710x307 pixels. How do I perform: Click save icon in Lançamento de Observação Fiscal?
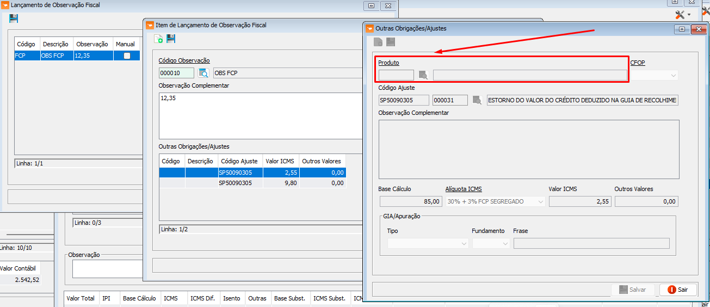click(x=14, y=19)
